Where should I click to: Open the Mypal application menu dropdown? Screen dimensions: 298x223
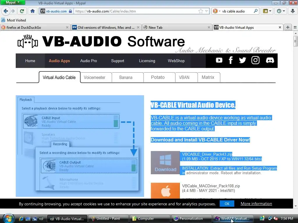pyautogui.click(x=13, y=2)
